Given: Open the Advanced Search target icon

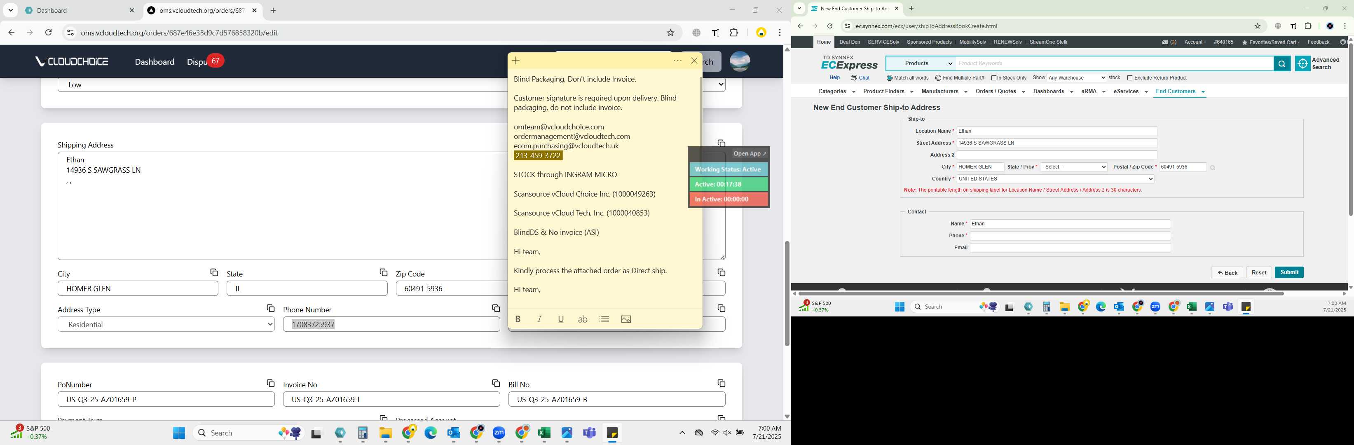Looking at the screenshot, I should pos(1302,63).
